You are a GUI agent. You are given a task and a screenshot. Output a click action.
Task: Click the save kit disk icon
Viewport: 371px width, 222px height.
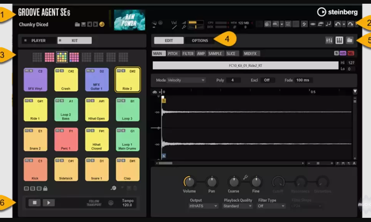(83, 25)
